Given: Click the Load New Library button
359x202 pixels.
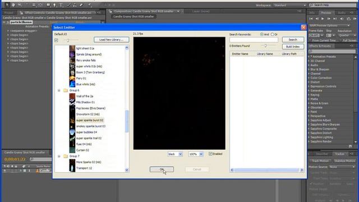Looking at the screenshot, I should [111, 40].
